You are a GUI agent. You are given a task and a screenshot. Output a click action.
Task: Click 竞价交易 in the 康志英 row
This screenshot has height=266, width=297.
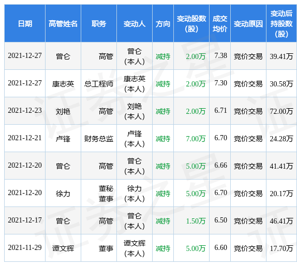[248, 84]
